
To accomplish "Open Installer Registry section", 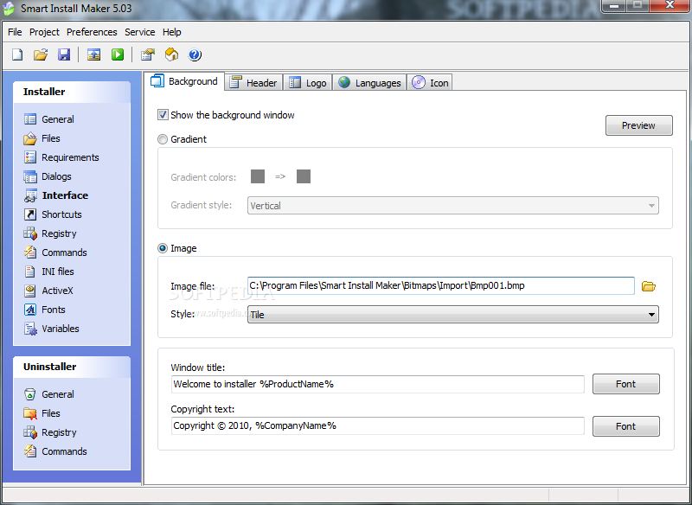I will (x=50, y=233).
